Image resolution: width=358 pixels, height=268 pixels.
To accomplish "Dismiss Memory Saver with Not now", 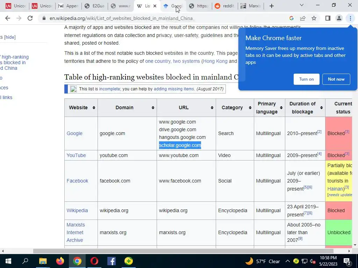I will point(336,79).
